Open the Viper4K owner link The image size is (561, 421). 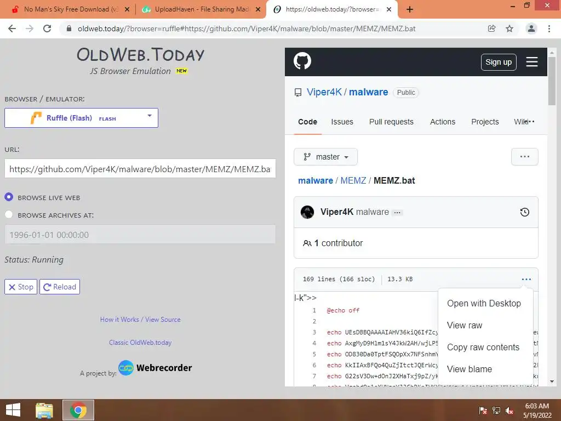[x=324, y=92]
